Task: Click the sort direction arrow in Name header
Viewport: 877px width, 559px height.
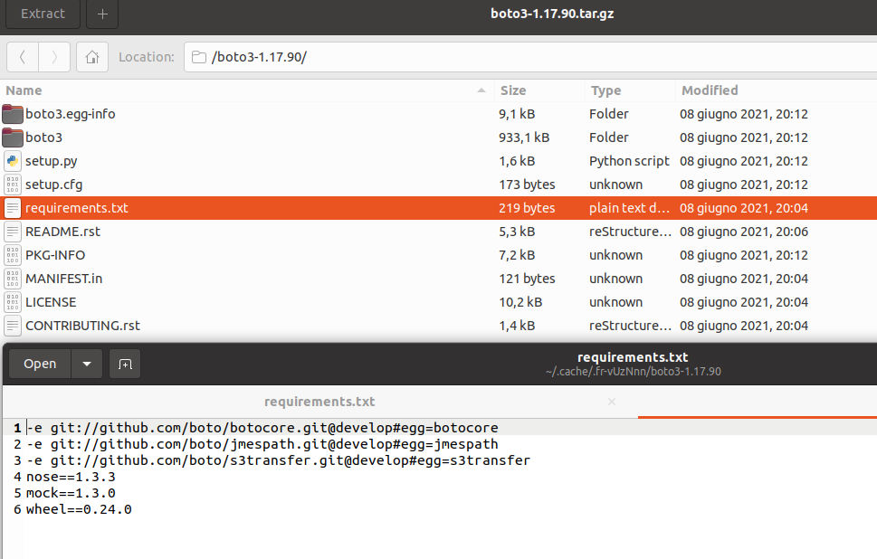Action: point(481,90)
